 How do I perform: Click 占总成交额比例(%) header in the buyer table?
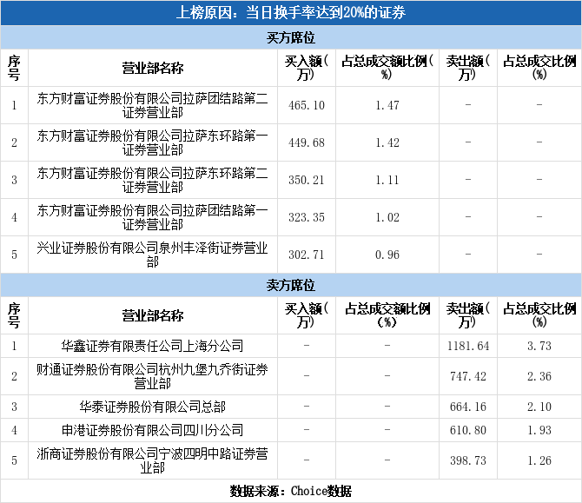coord(387,68)
